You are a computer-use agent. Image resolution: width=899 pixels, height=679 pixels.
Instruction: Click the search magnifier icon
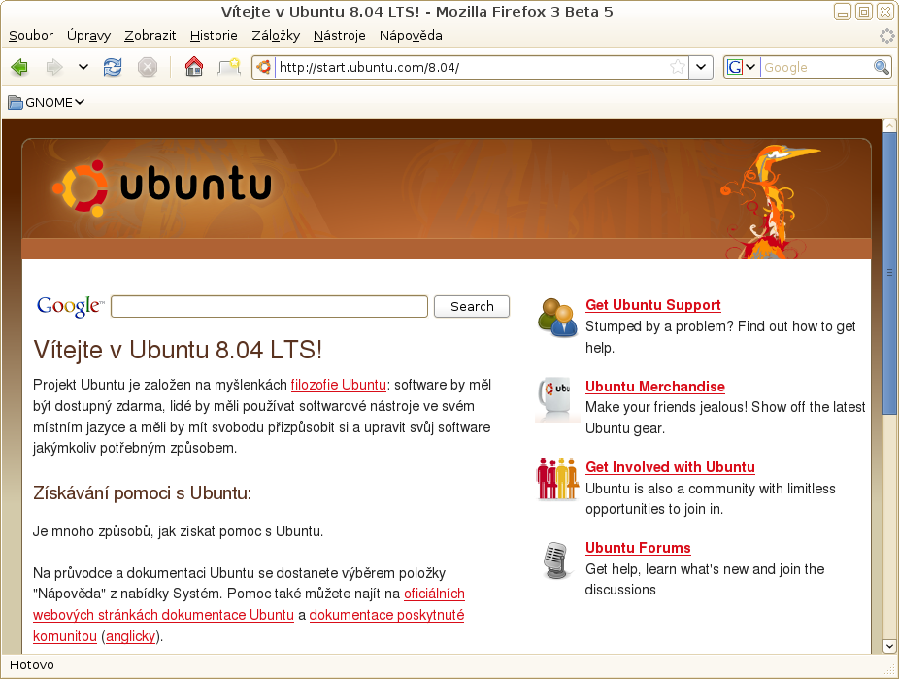(x=882, y=67)
